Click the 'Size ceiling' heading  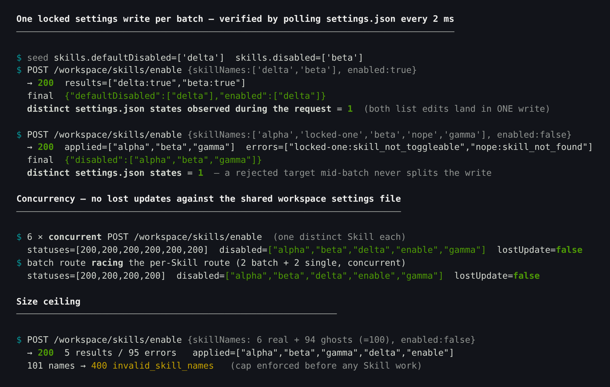pos(48,301)
